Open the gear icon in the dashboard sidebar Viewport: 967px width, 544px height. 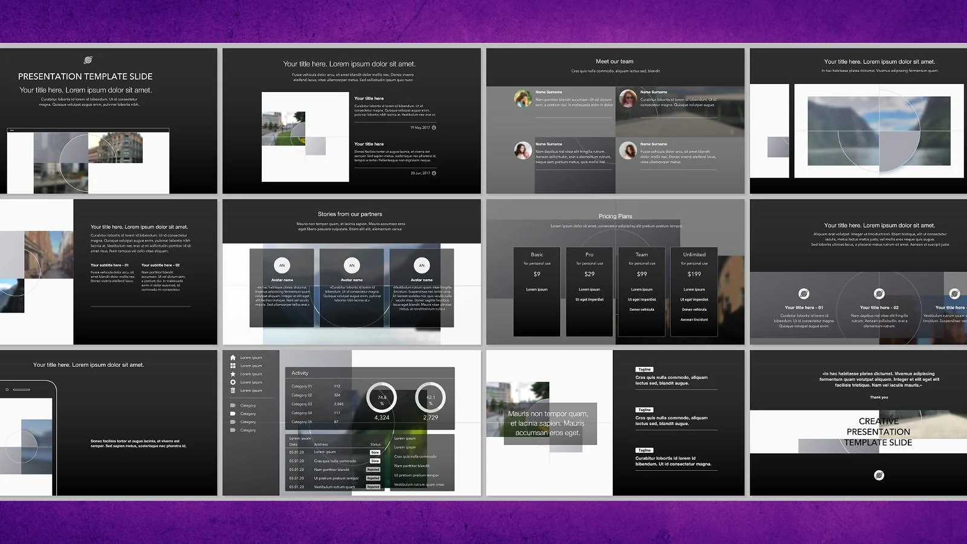[233, 382]
